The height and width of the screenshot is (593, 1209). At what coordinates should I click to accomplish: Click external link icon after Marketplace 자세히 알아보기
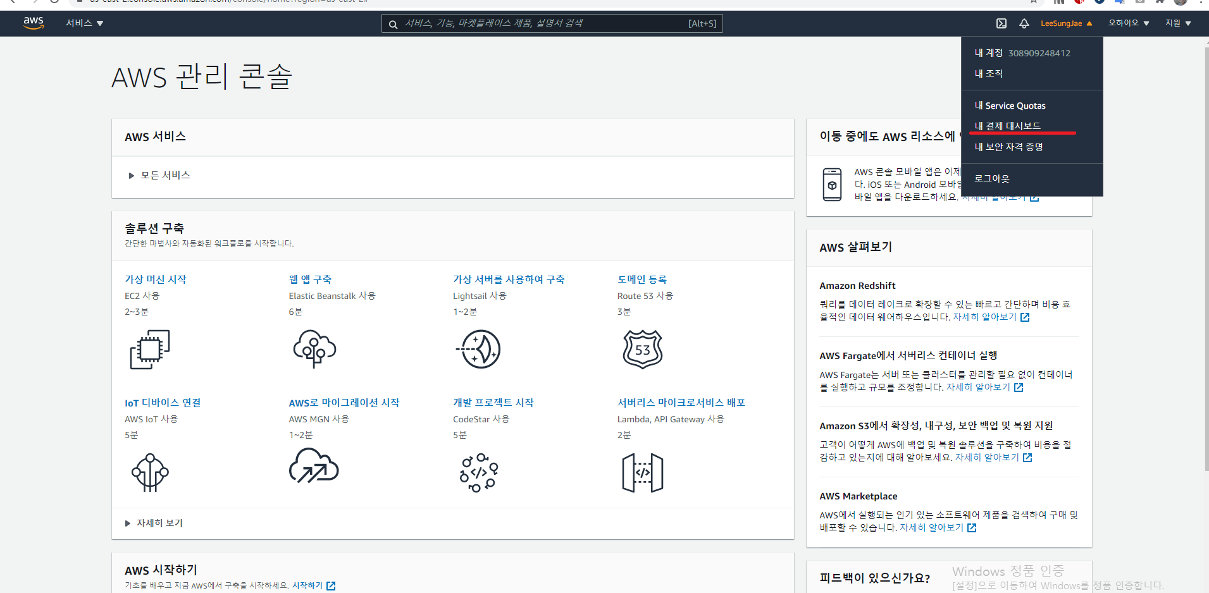pos(972,528)
